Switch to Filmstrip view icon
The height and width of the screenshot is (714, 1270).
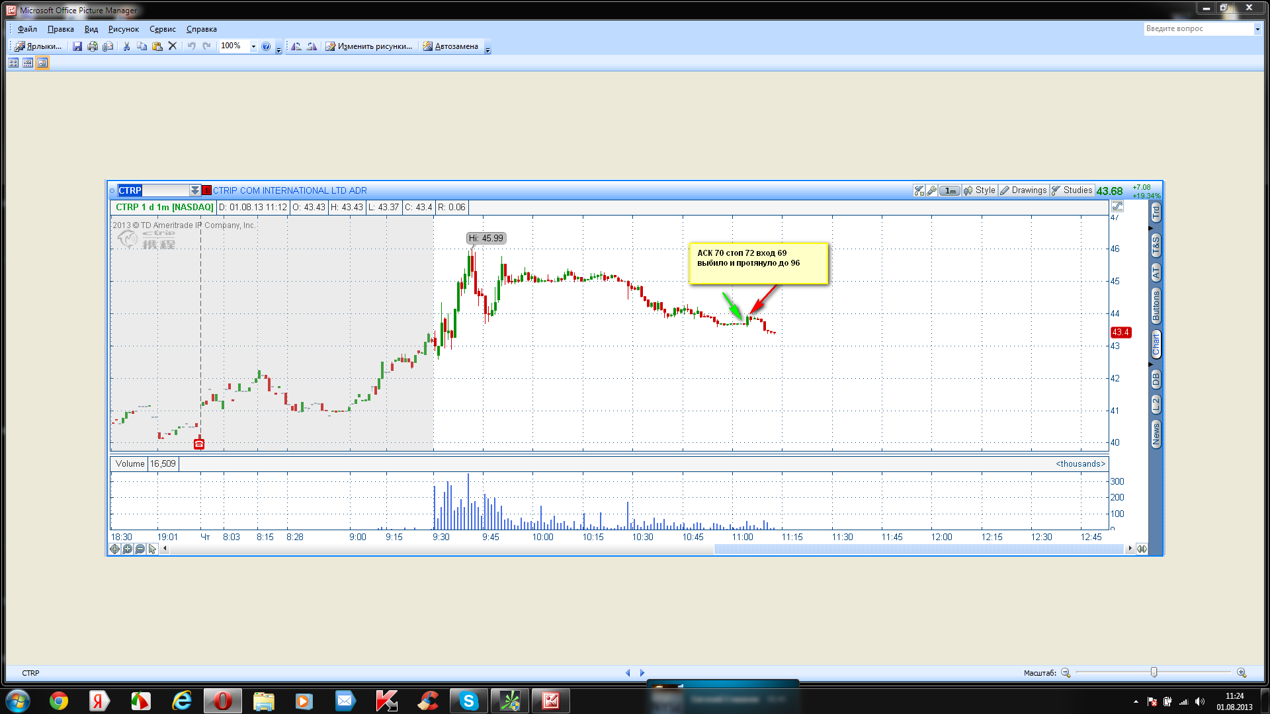tap(28, 63)
